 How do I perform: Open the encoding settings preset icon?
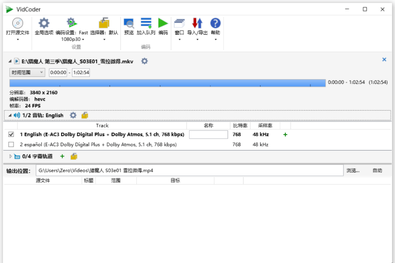click(x=71, y=23)
